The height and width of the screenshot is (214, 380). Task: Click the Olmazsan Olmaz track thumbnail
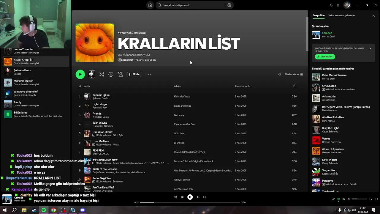tap(87, 133)
